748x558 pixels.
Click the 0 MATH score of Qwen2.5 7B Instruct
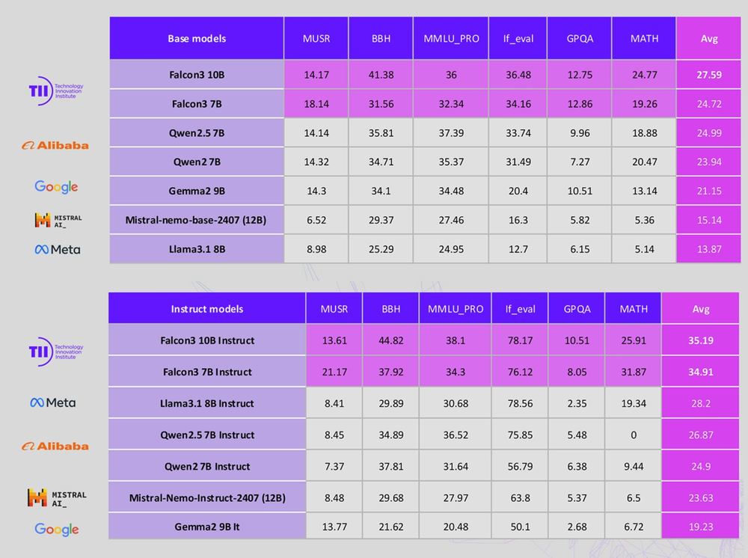634,435
